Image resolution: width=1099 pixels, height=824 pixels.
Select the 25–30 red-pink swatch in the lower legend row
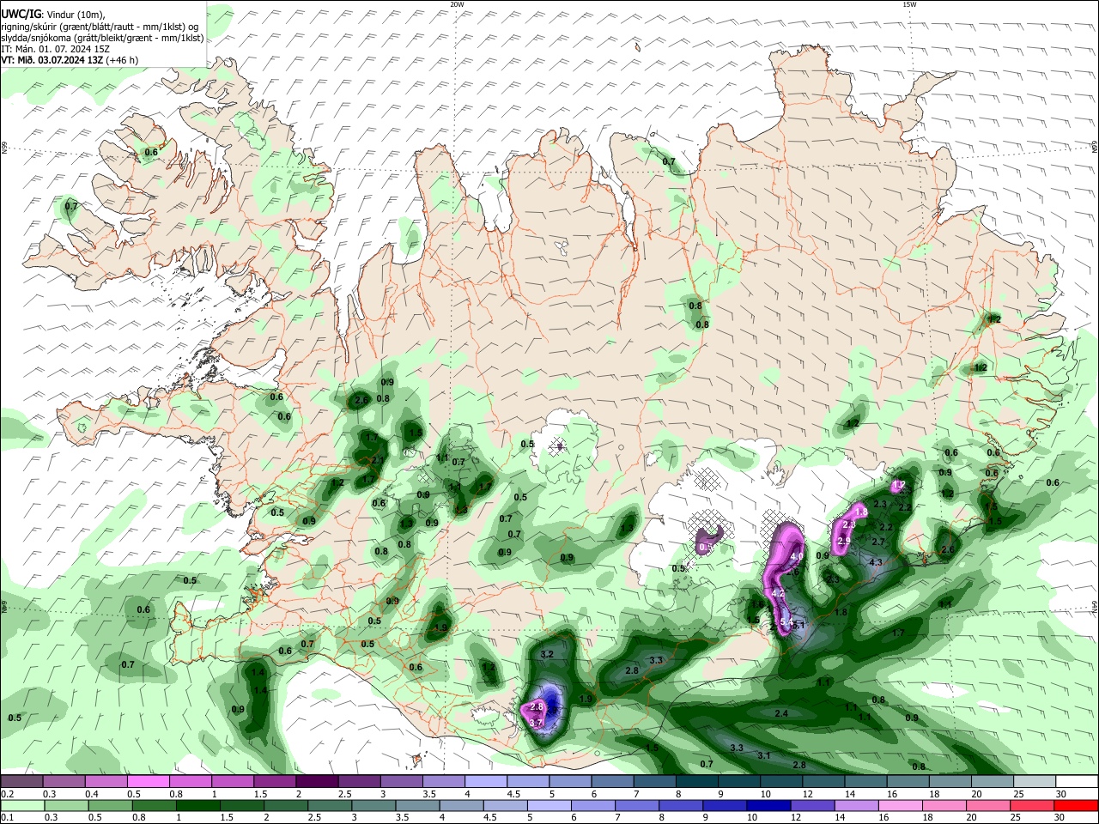[x=1034, y=805]
